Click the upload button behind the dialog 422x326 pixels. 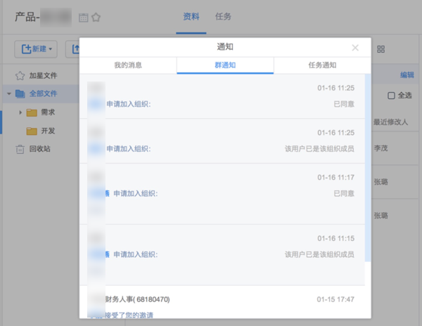click(x=72, y=49)
